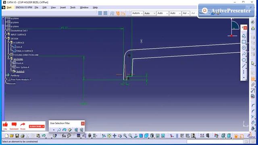258x145 pixels.
Task: Click the Like thumbs-up button
Action: pyautogui.click(x=5, y=126)
